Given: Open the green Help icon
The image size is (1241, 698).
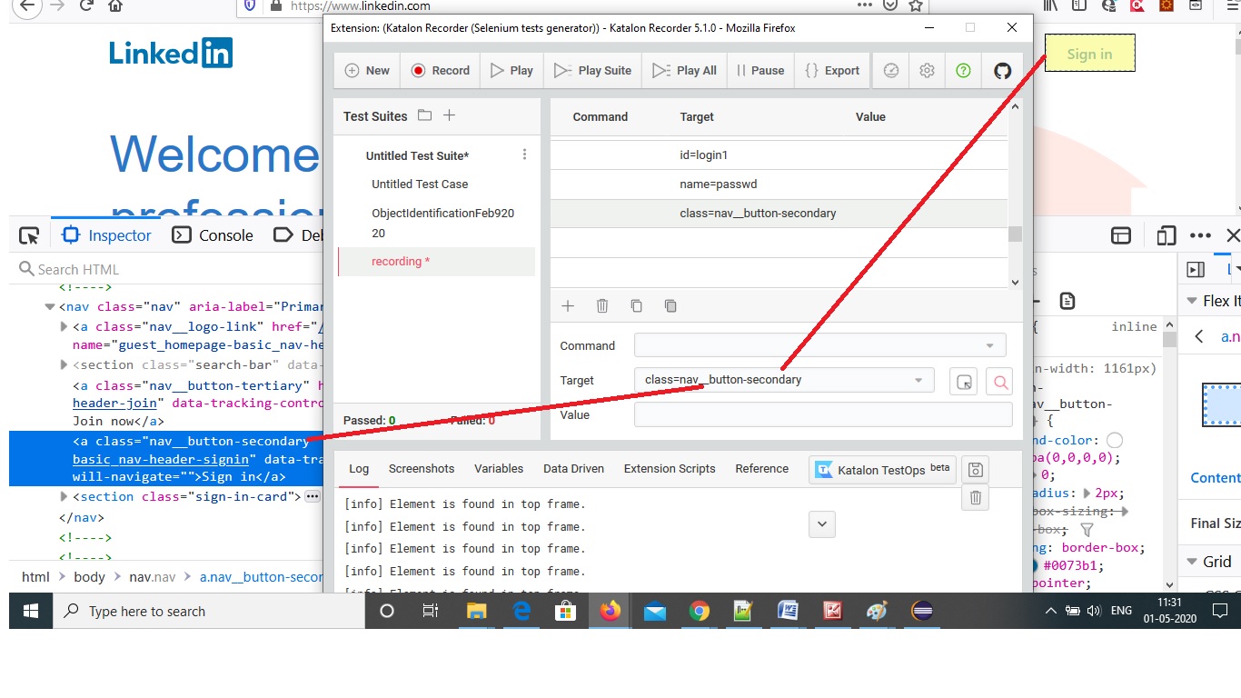Looking at the screenshot, I should (963, 70).
